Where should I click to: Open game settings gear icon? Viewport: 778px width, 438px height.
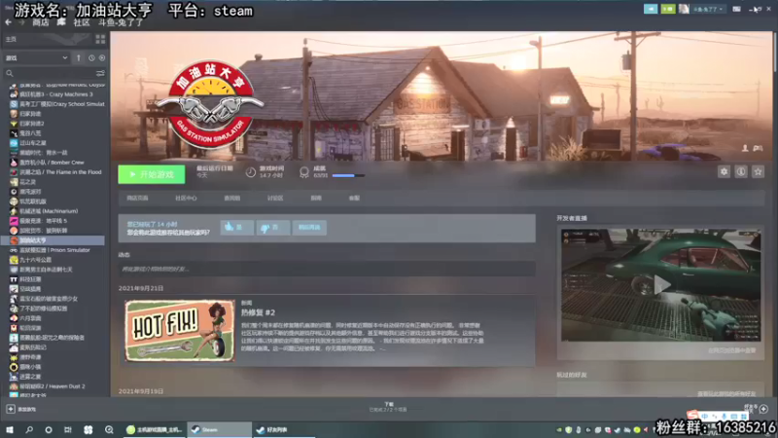pyautogui.click(x=724, y=172)
